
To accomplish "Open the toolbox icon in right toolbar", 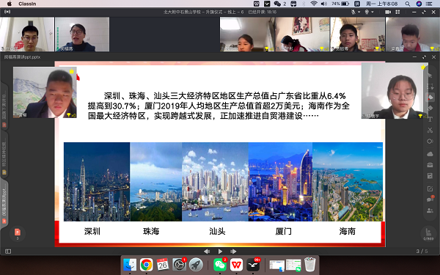I will coord(430,165).
